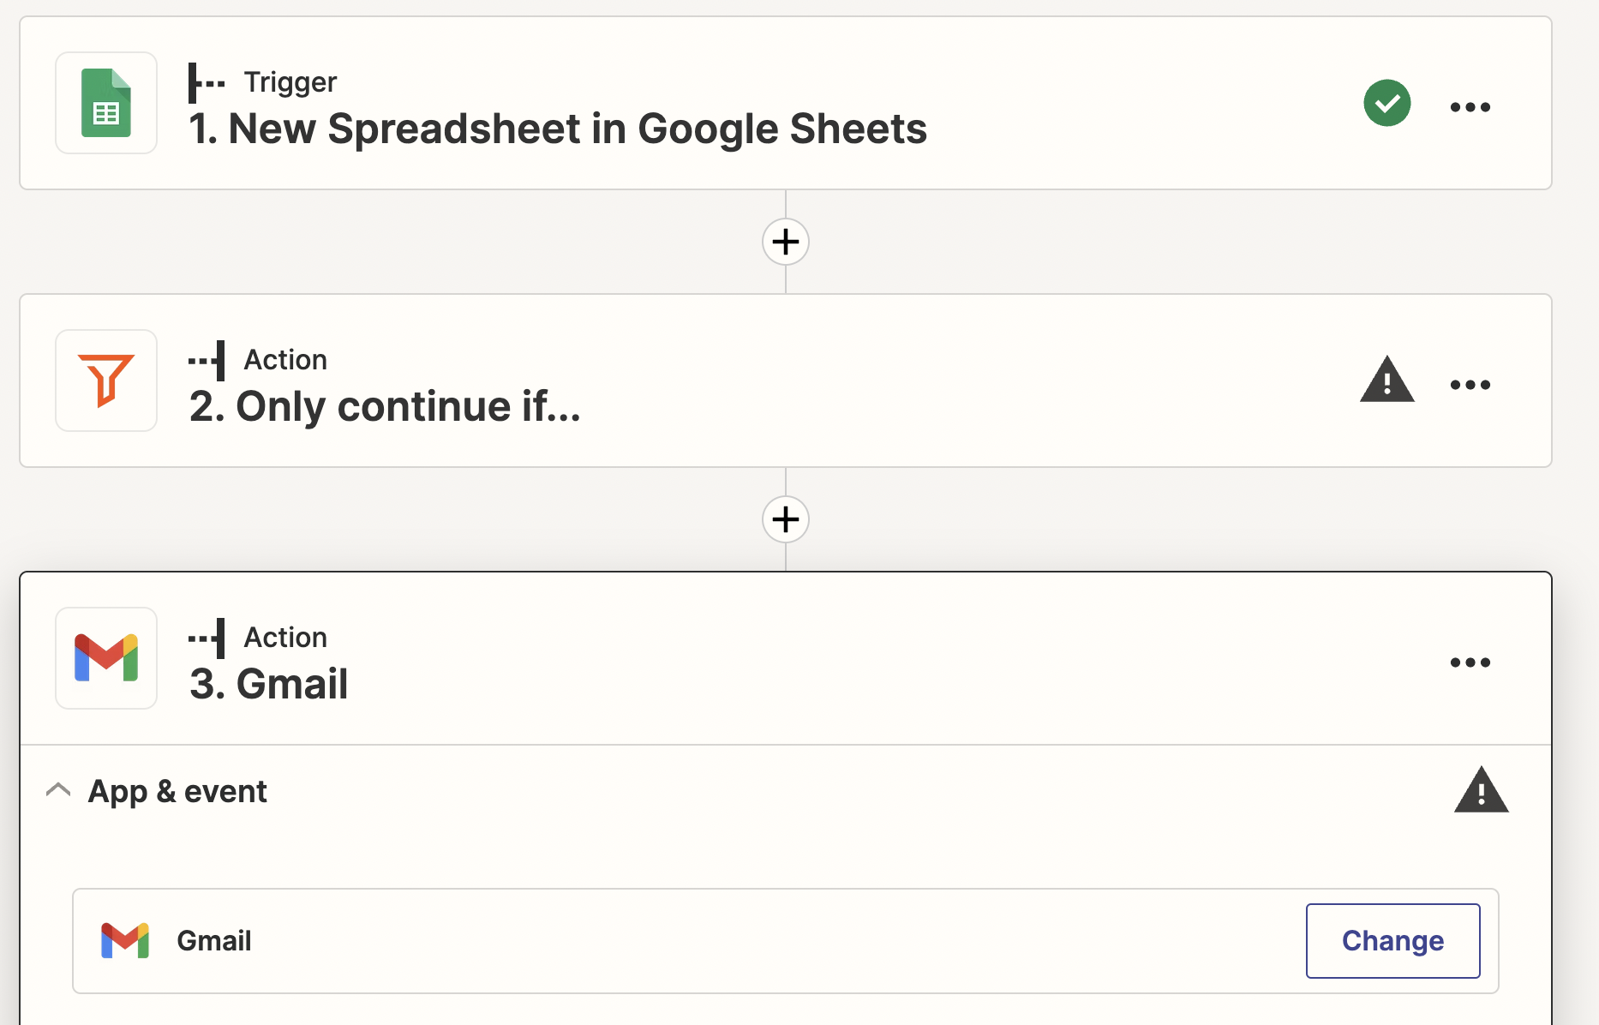1599x1025 pixels.
Task: Click the large Gmail icon in step 3
Action: click(x=106, y=658)
